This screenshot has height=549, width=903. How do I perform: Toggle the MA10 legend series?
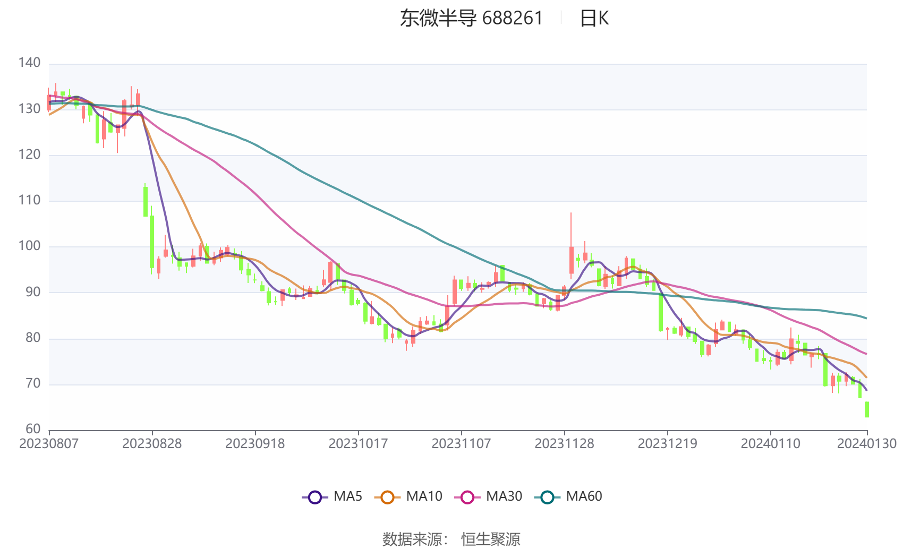pyautogui.click(x=408, y=497)
